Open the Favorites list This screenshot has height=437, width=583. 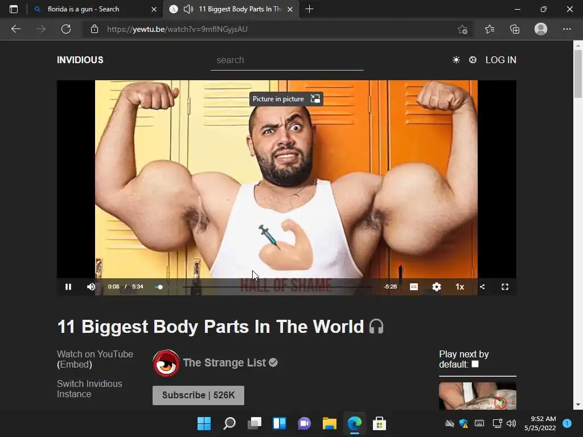490,29
